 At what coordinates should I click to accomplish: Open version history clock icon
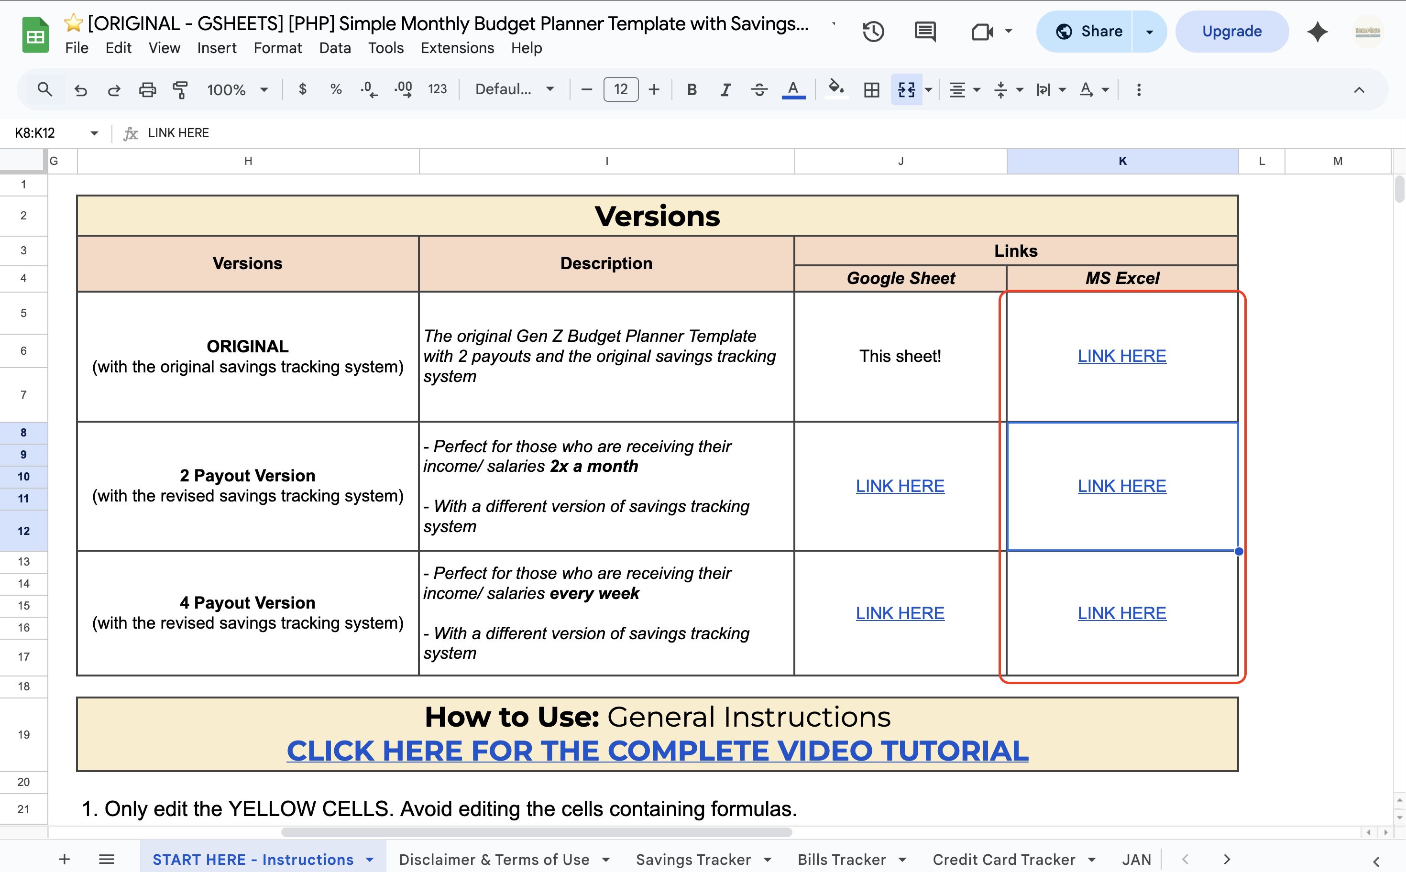pos(873,31)
